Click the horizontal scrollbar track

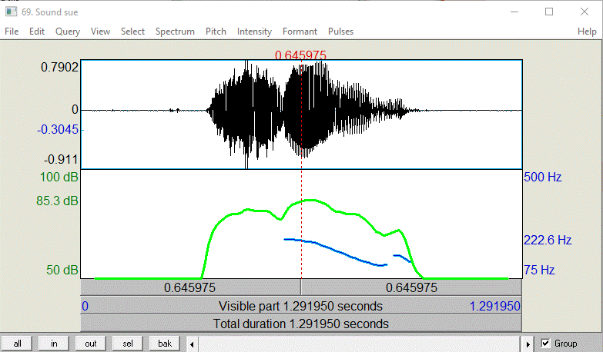[x=360, y=344]
